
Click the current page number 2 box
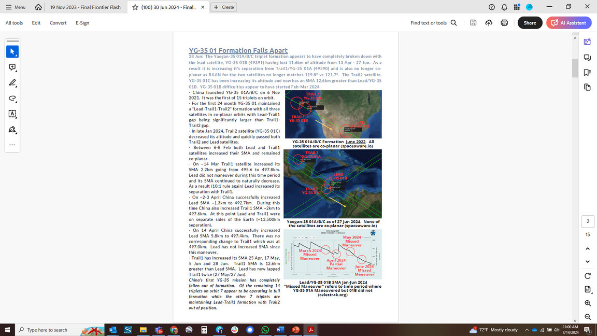(588, 221)
